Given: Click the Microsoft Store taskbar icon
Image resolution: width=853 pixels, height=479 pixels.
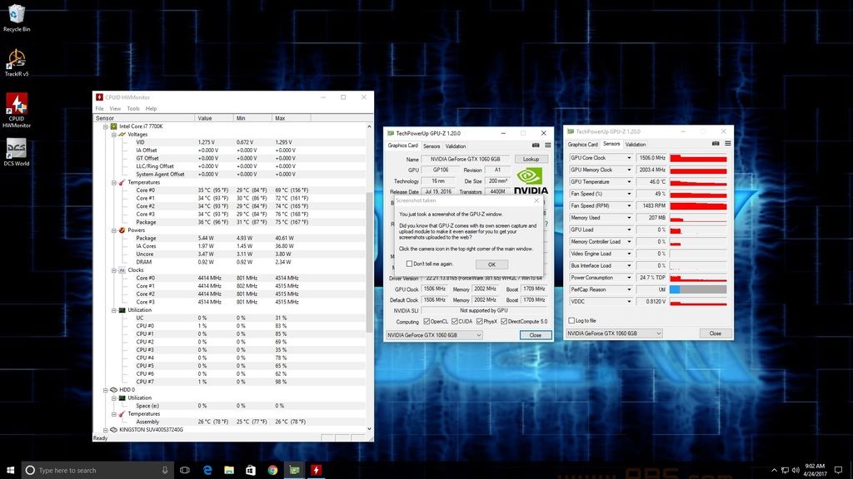Looking at the screenshot, I should pyautogui.click(x=250, y=470).
